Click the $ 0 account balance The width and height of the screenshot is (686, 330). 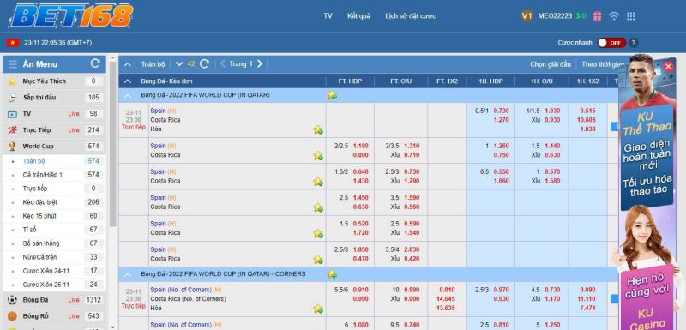tap(581, 16)
